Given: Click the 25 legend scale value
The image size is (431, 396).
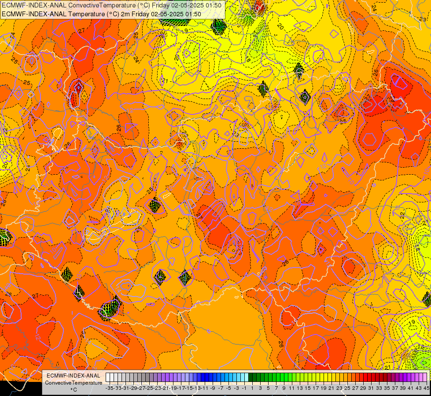Looking at the screenshot, I should pos(348,388).
